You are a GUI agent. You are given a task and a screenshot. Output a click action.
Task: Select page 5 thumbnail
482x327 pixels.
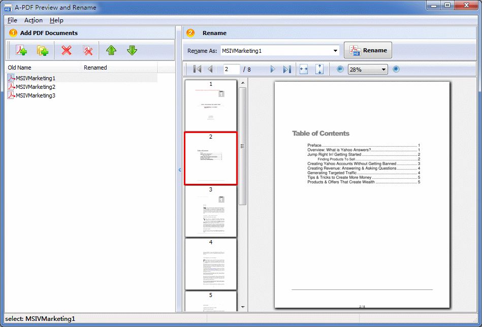coord(211,301)
